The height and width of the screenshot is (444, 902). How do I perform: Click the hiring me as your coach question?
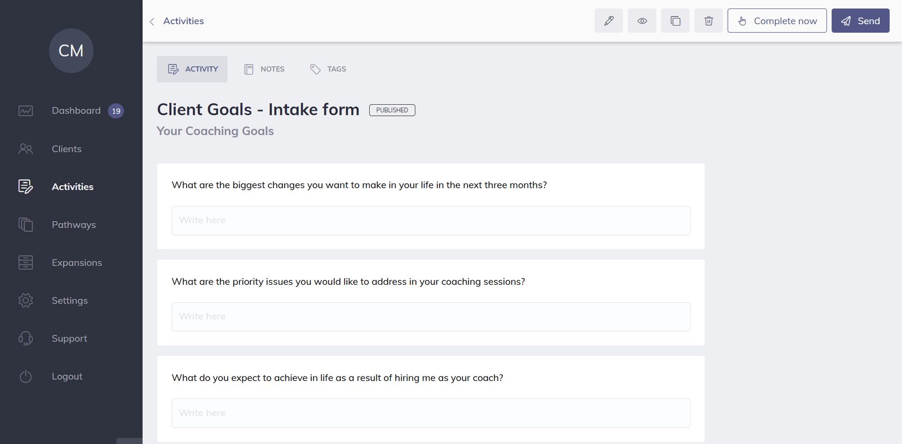pos(337,378)
